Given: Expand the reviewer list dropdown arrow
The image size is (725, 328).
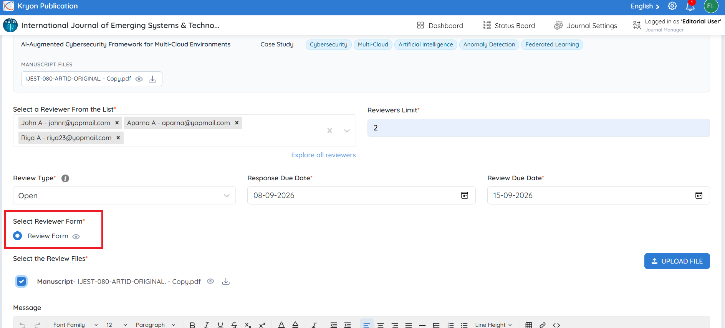Looking at the screenshot, I should pos(347,130).
